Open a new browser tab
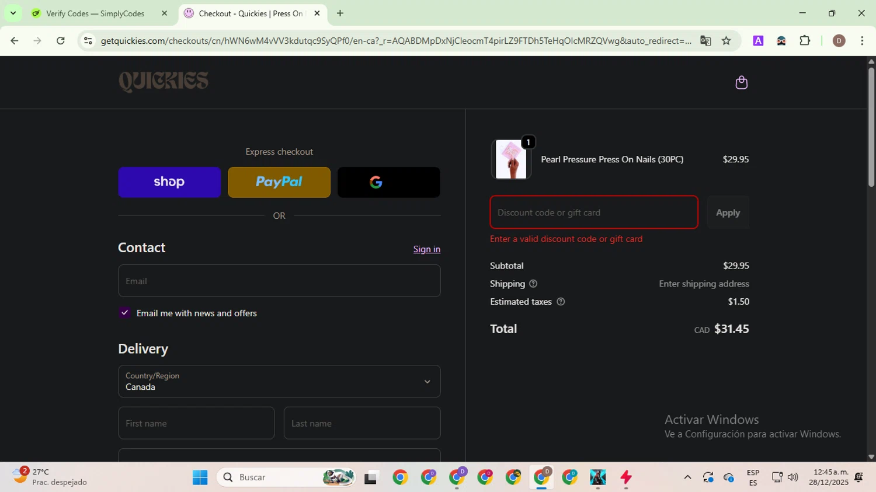The height and width of the screenshot is (492, 876). click(340, 13)
